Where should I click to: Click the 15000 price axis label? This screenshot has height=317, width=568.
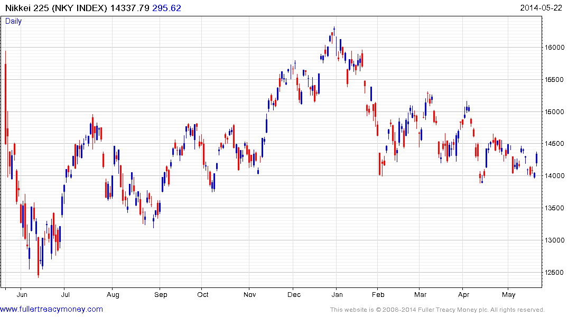click(x=554, y=112)
